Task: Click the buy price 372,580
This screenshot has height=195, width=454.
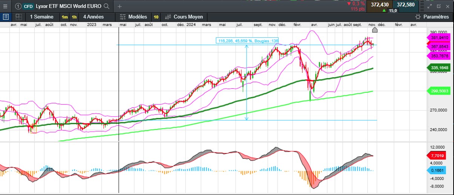Action: [406, 5]
